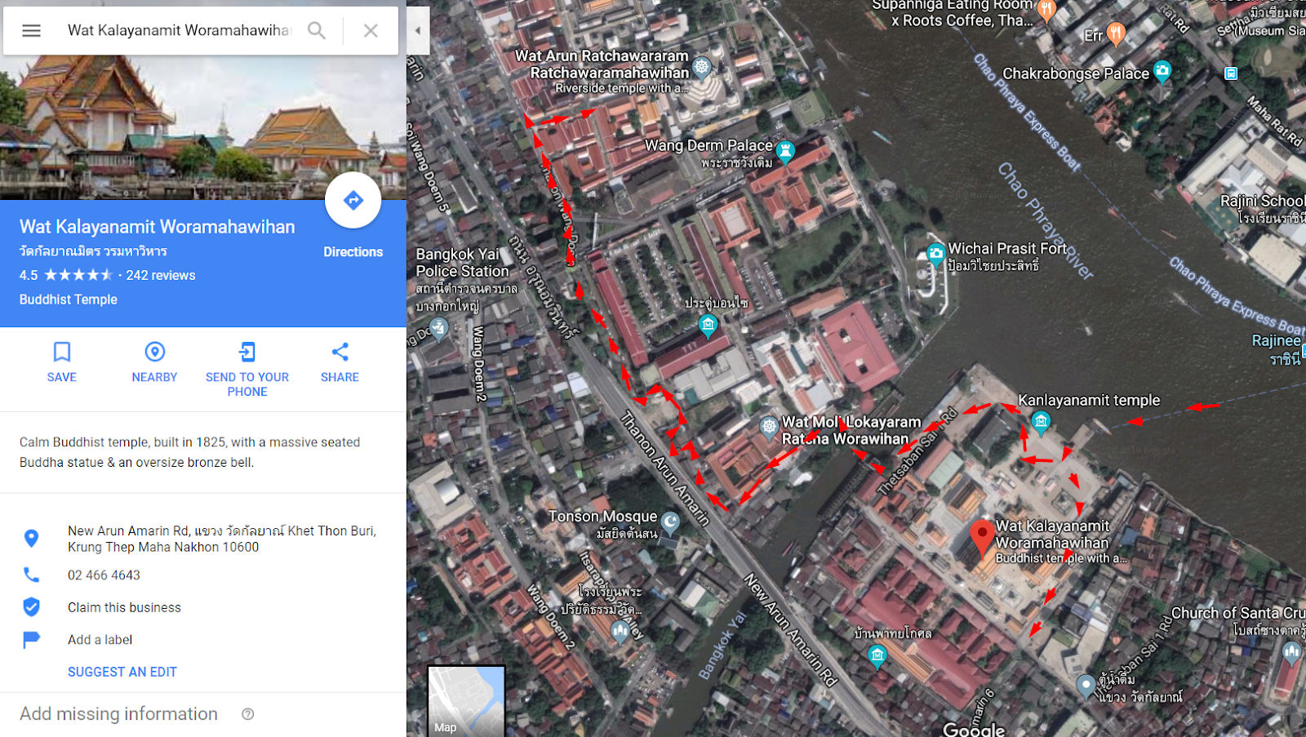
Task: Click the search magnifier icon
Action: pos(317,30)
